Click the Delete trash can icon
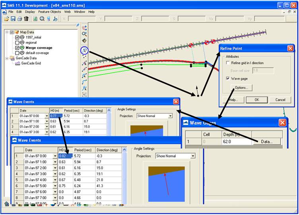 [26, 19]
